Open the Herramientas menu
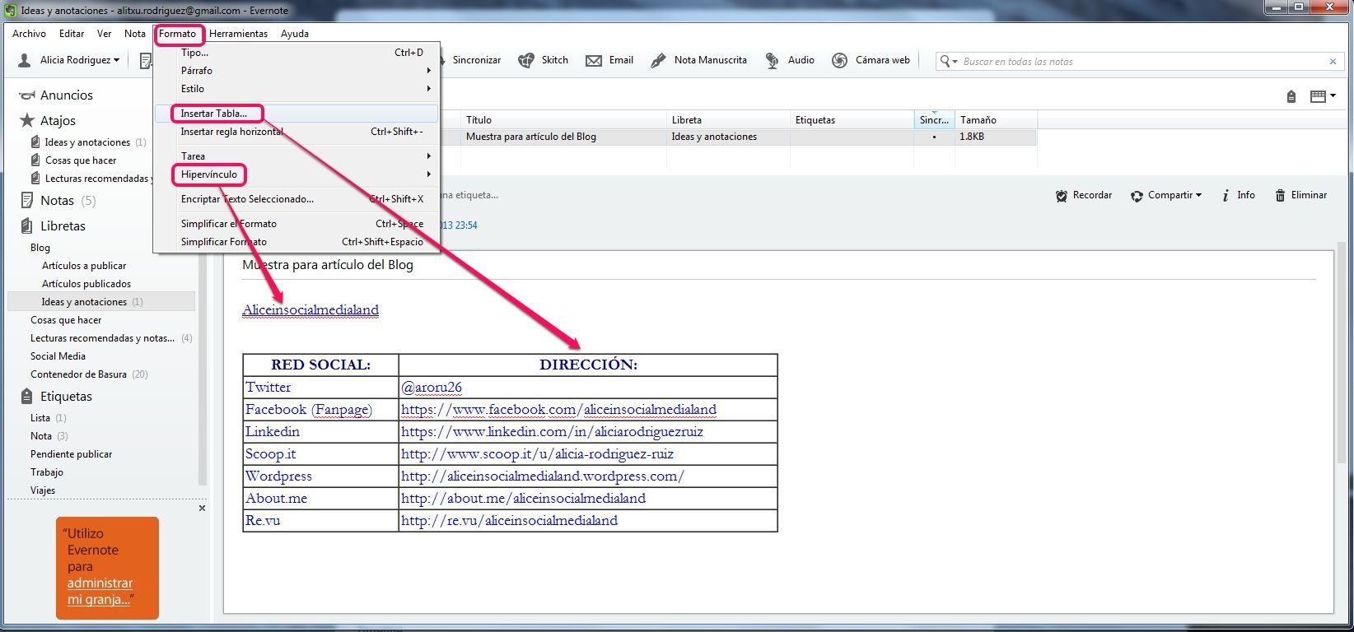Viewport: 1354px width, 632px height. [x=238, y=34]
